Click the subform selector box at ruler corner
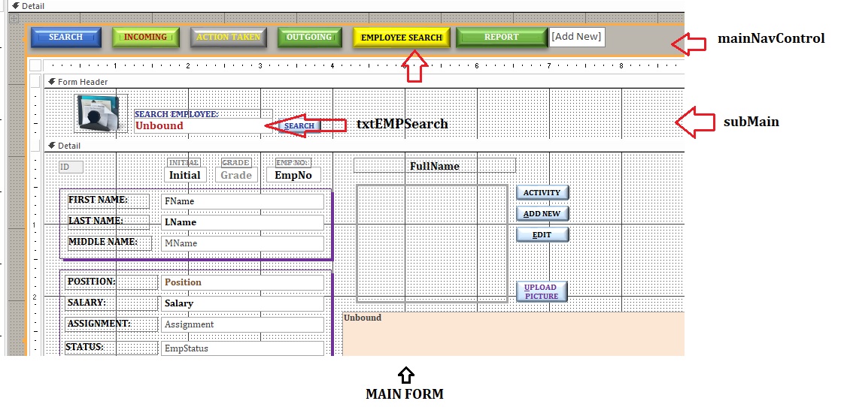This screenshot has width=847, height=407. [x=35, y=66]
